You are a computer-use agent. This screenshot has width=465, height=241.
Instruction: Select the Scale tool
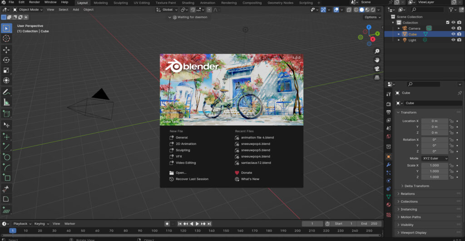[6, 70]
